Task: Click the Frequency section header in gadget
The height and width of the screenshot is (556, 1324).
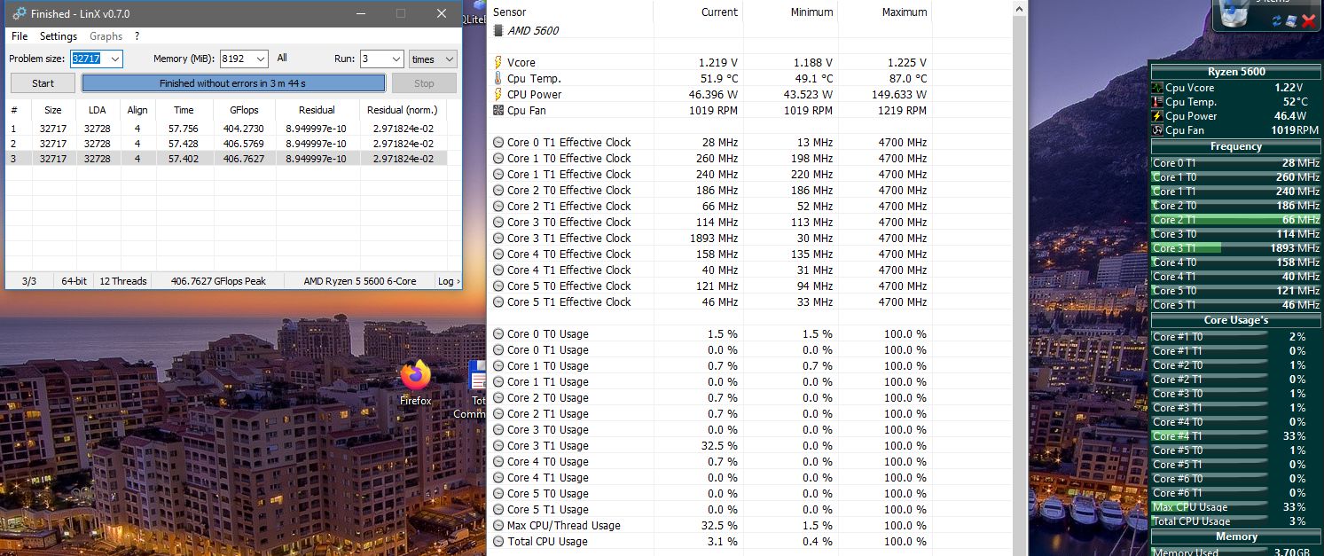Action: tap(1235, 146)
